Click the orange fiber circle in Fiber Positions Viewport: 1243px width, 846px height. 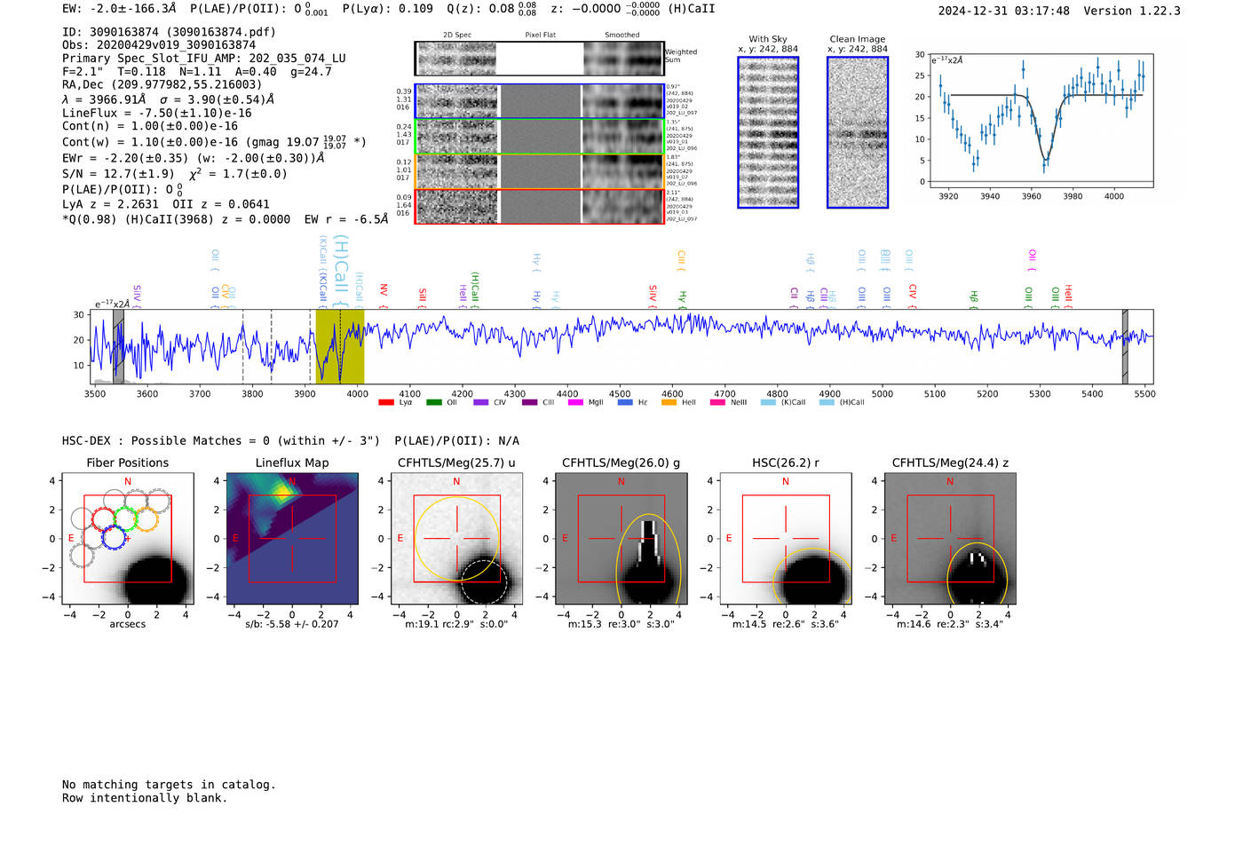tap(146, 518)
